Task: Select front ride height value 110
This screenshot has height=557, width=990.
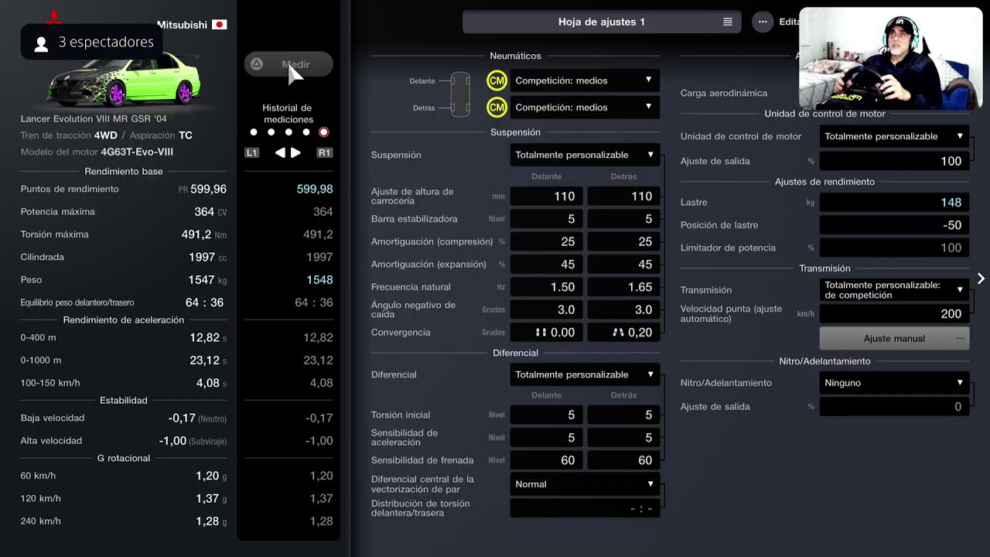Action: click(x=546, y=196)
